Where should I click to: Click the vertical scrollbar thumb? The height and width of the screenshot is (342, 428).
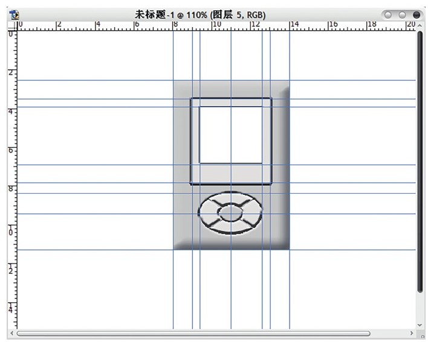click(x=420, y=162)
